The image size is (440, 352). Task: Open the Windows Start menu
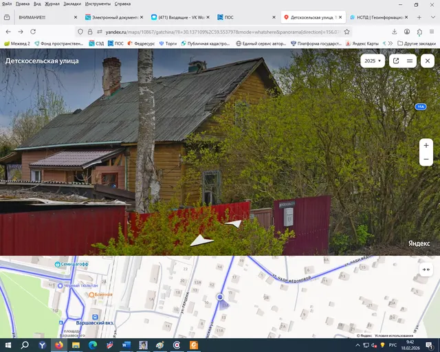click(8, 345)
